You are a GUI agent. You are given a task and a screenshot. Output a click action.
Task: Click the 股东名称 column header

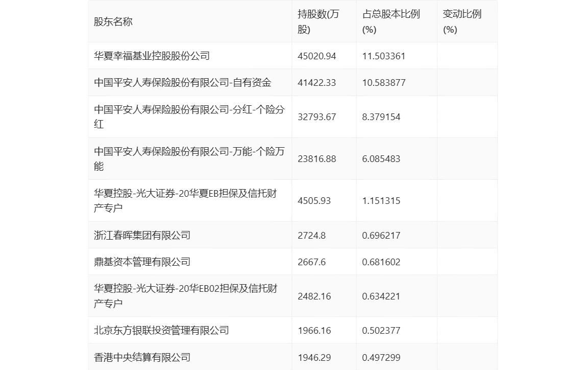click(x=113, y=21)
